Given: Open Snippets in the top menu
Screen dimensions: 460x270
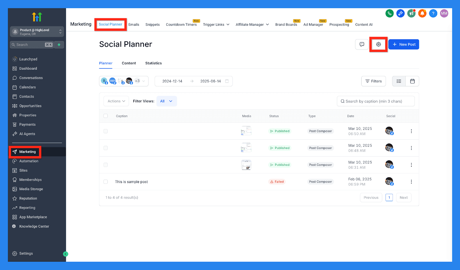Looking at the screenshot, I should click(x=153, y=25).
